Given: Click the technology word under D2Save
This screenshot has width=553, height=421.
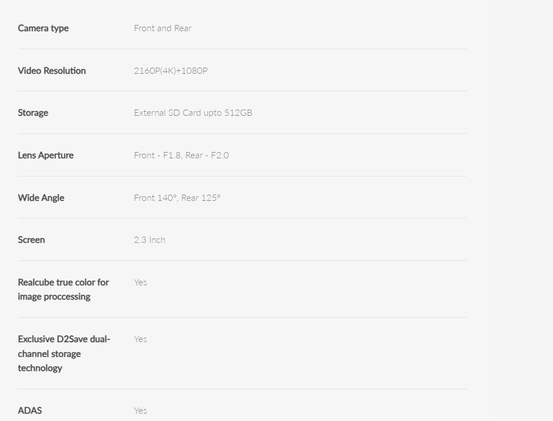Looking at the screenshot, I should (x=40, y=368).
